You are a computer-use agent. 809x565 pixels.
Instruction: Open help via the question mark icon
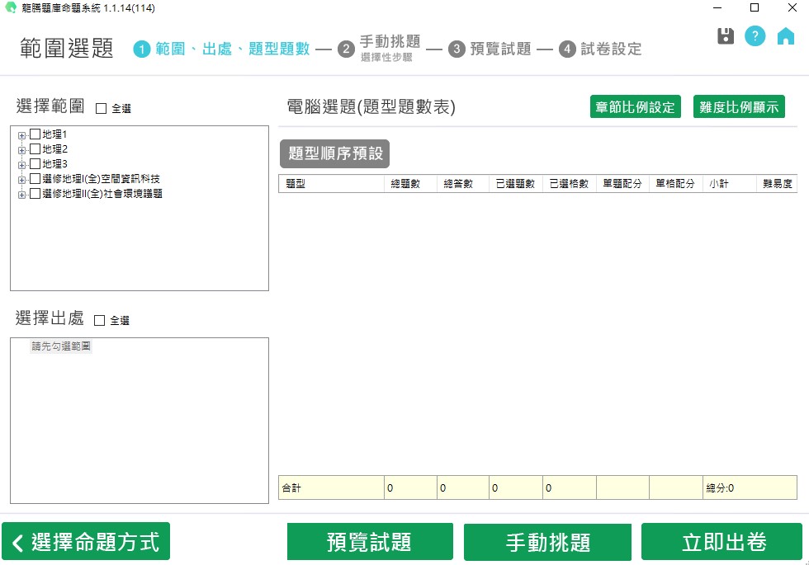(x=755, y=36)
